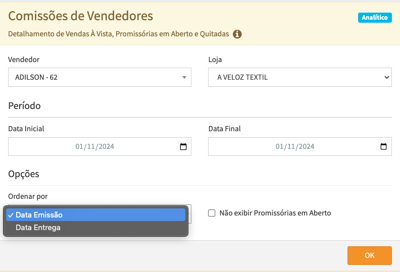Toggle Não exibir Promissórias em Aberto checkbox

click(212, 213)
